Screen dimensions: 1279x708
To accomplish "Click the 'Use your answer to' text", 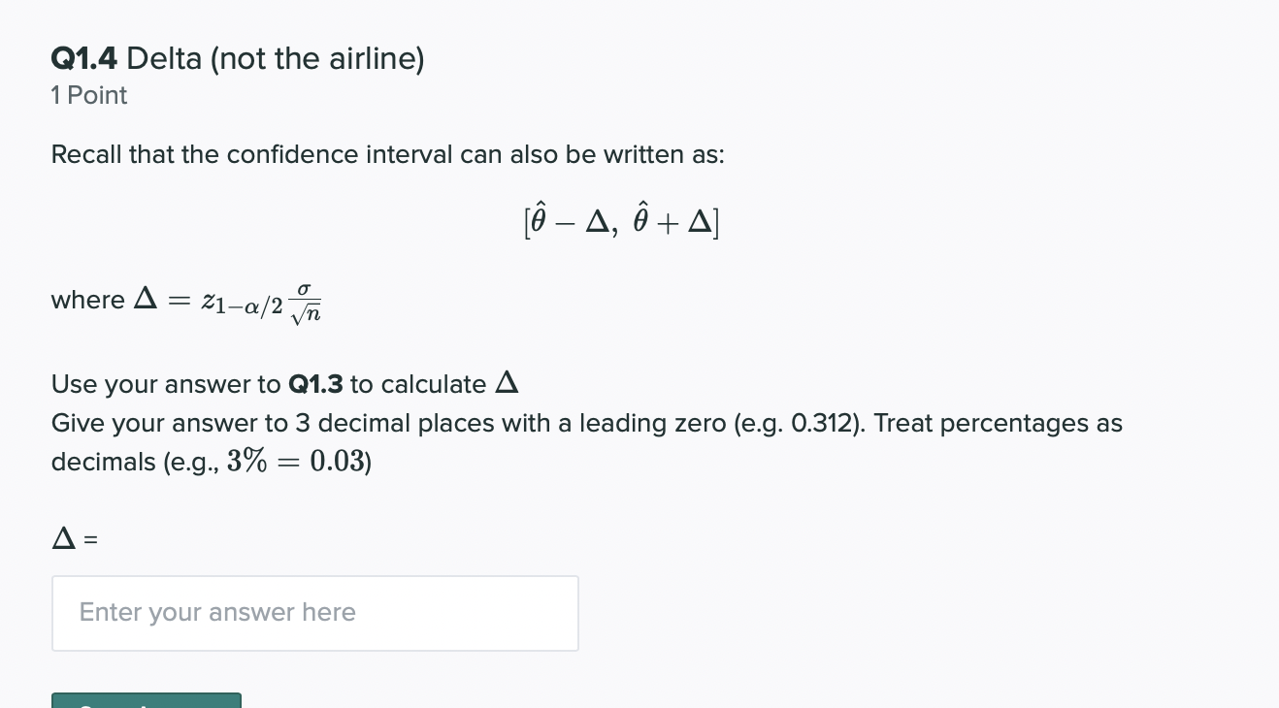I will pyautogui.click(x=166, y=385).
